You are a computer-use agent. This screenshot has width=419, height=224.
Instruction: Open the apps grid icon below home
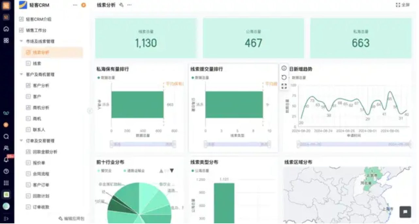point(6,40)
